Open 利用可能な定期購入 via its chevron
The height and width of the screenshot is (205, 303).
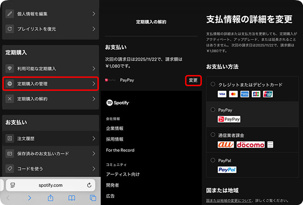tap(94, 68)
